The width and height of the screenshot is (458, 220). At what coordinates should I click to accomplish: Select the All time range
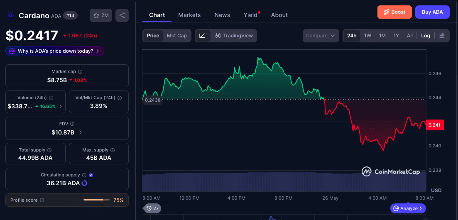[x=410, y=36]
